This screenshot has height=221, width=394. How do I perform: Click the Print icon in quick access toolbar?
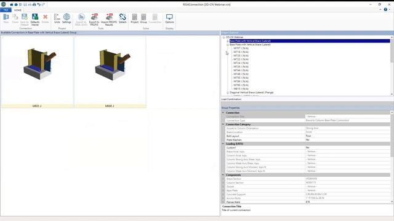click(x=34, y=4)
